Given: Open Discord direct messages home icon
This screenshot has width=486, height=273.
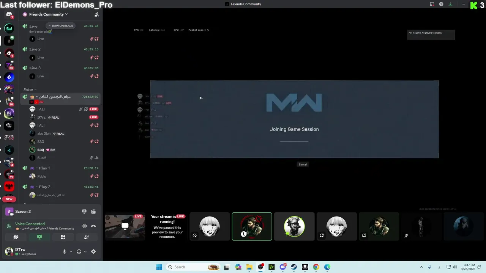Looking at the screenshot, I should click(9, 14).
